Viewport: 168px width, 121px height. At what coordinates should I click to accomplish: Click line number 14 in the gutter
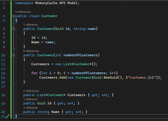point(4,73)
